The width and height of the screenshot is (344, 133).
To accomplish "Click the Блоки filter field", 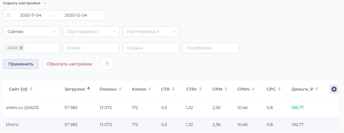I will [x=91, y=48].
